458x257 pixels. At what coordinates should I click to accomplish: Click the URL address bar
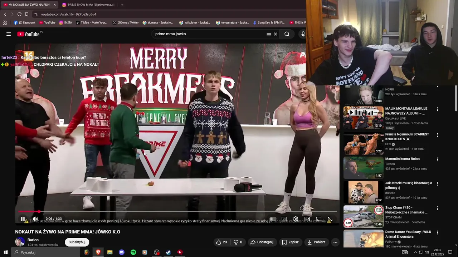pyautogui.click(x=168, y=14)
